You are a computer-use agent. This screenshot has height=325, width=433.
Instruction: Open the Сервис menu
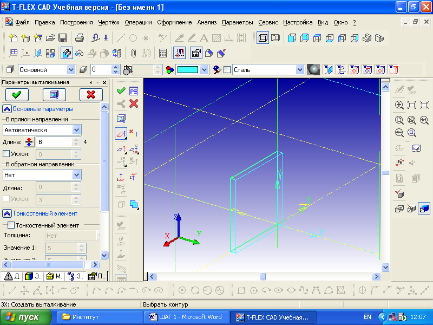click(268, 22)
